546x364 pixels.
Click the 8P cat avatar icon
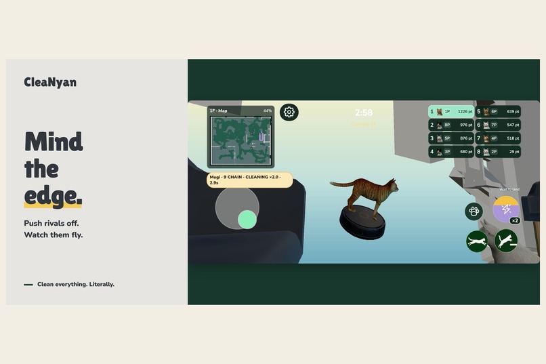pyautogui.click(x=440, y=125)
